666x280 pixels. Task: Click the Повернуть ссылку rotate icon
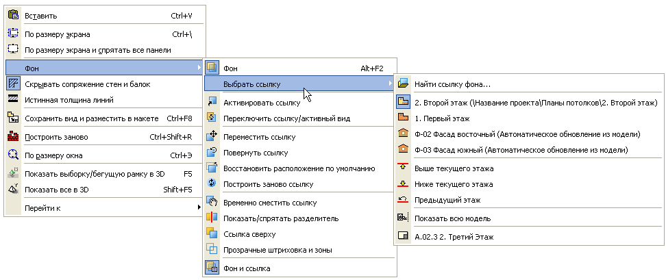212,152
